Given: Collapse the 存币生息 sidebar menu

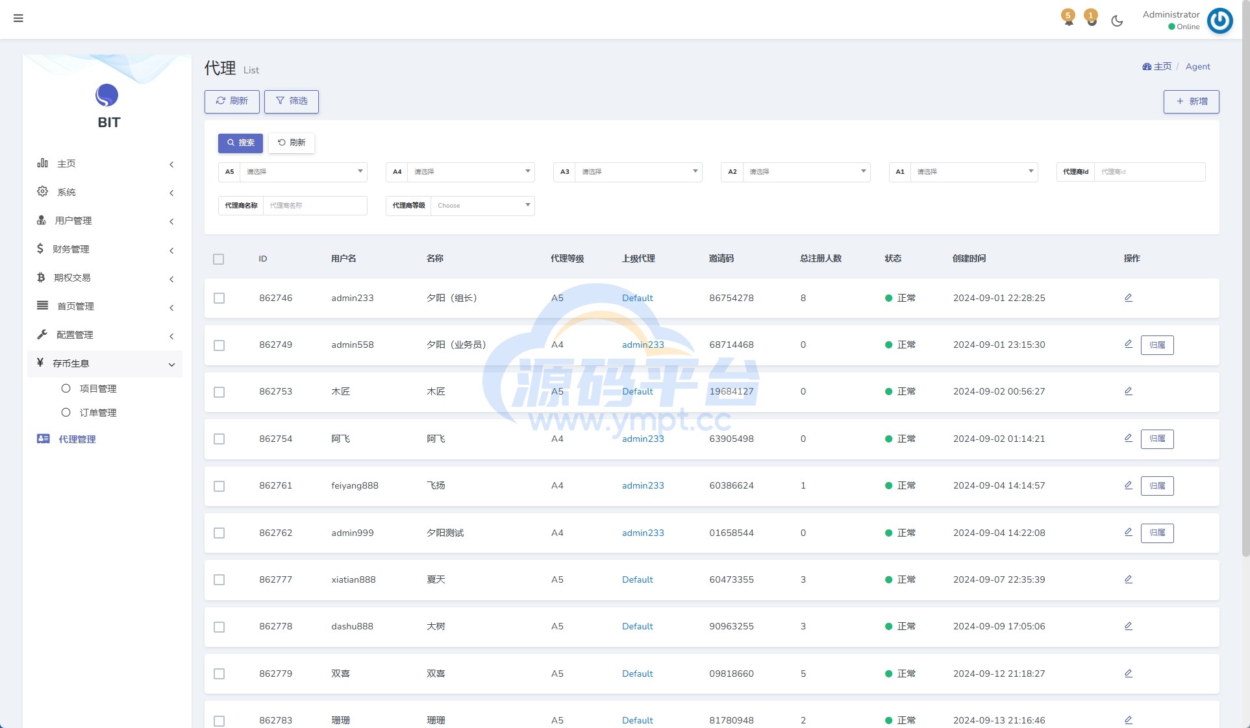Looking at the screenshot, I should (105, 363).
